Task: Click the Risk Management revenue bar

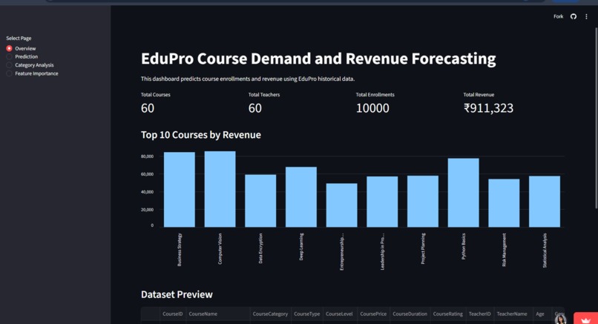Action: pos(504,203)
